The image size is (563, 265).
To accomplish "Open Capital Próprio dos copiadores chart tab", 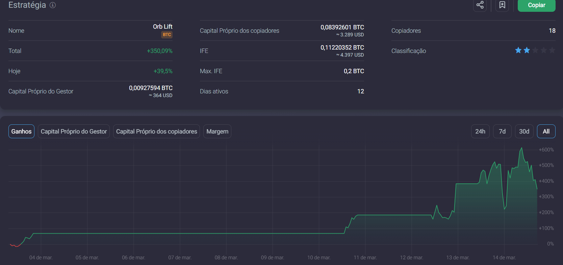I will [x=156, y=131].
